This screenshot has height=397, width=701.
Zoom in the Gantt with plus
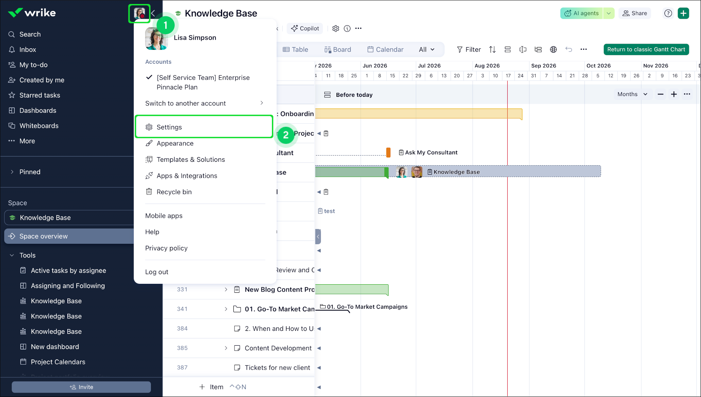tap(674, 94)
